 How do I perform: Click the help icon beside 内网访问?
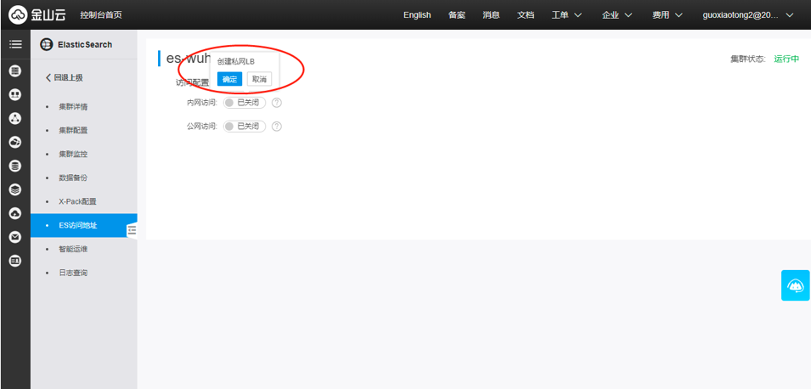click(277, 103)
